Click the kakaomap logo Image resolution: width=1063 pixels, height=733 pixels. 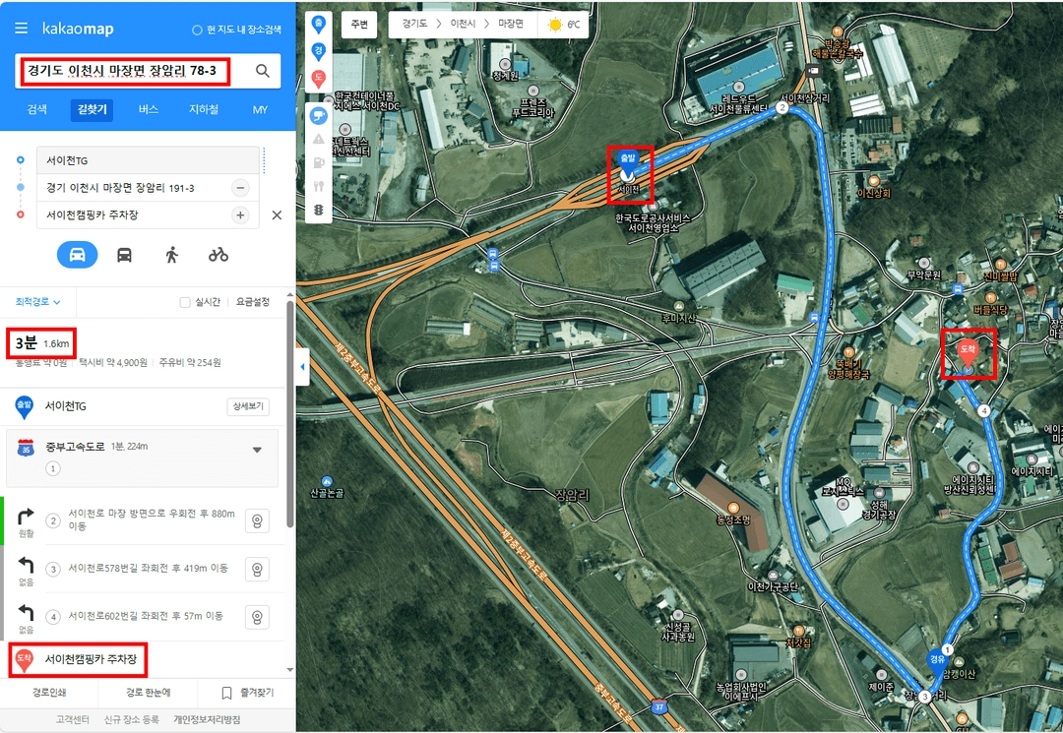pyautogui.click(x=78, y=29)
